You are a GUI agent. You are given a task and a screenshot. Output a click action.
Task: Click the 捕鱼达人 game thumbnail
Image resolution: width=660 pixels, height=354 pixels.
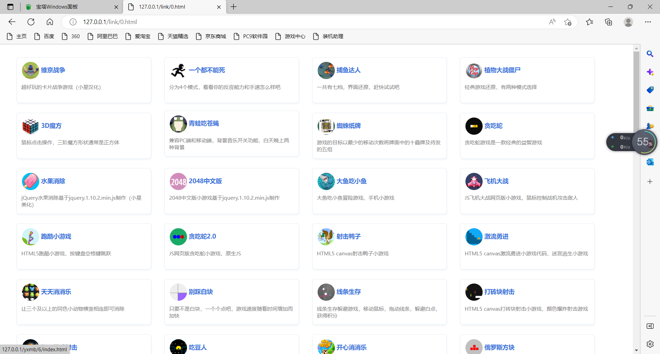326,70
